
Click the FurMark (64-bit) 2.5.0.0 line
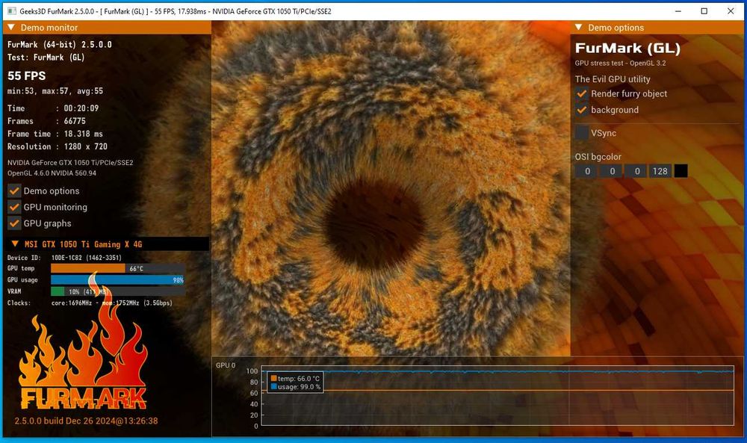click(60, 45)
